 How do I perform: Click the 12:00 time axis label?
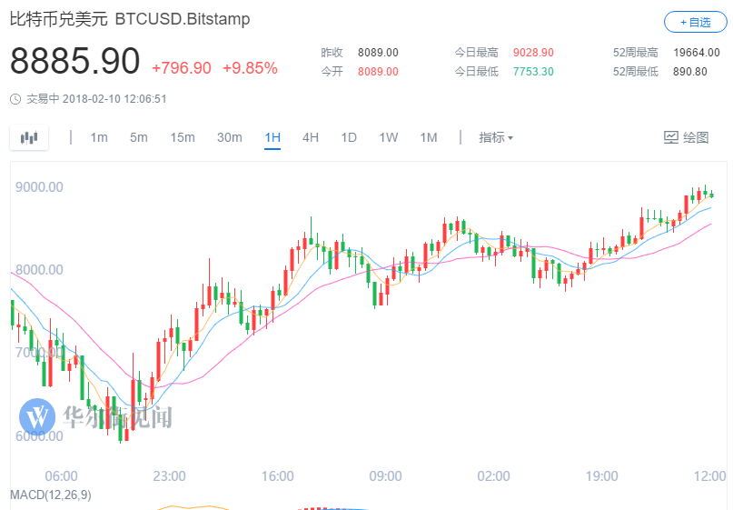coord(709,476)
